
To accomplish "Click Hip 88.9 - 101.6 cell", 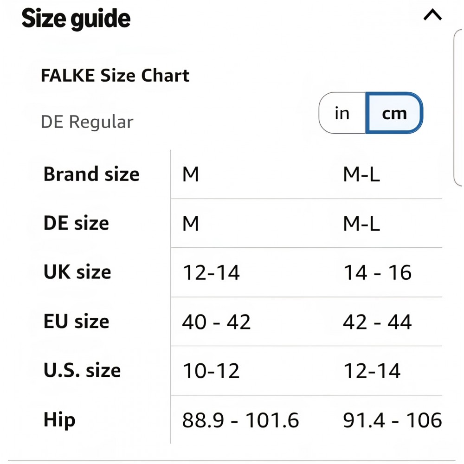I will tap(240, 420).
